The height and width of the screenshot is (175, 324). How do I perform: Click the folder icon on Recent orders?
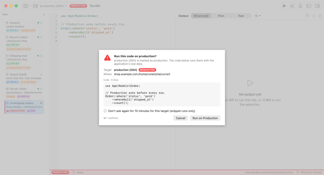pos(8,37)
